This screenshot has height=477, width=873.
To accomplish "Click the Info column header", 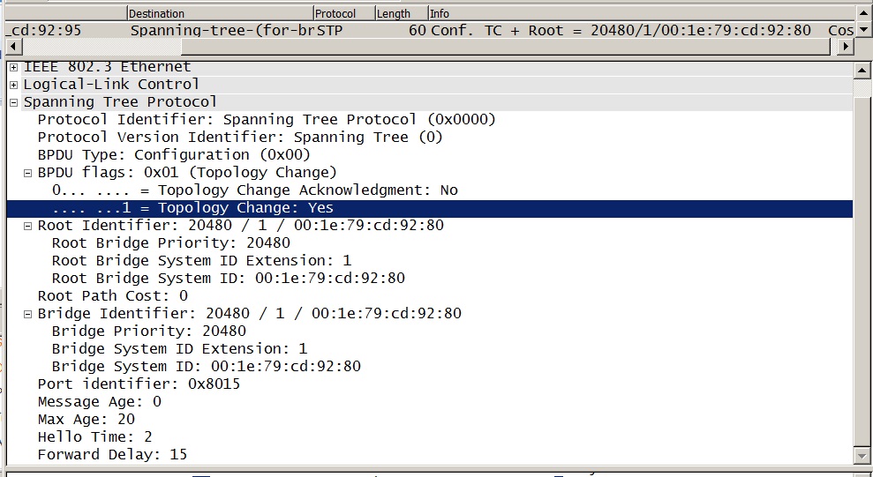I will pos(640,13).
